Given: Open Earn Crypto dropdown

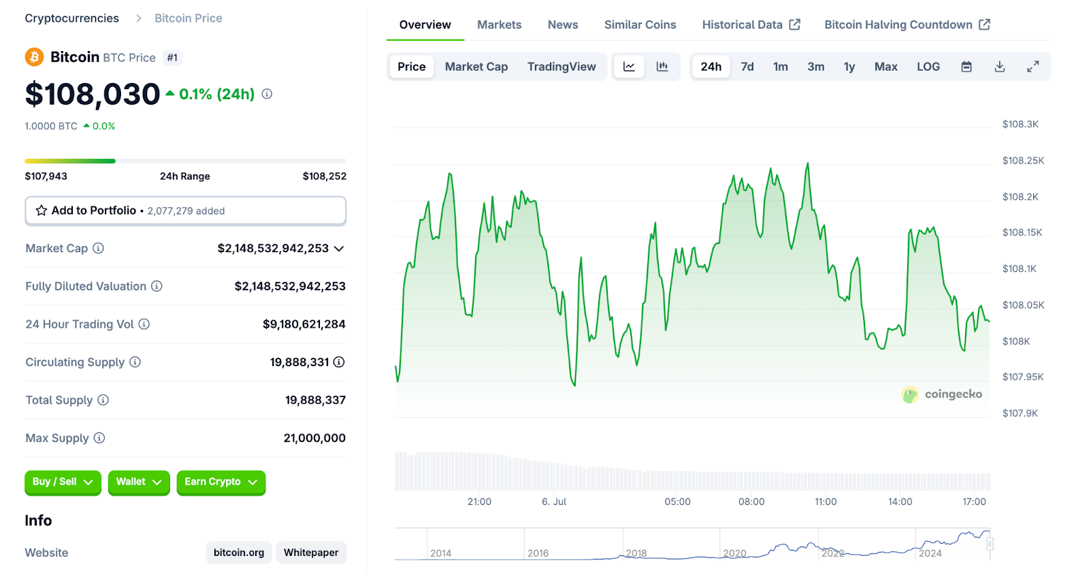Looking at the screenshot, I should pyautogui.click(x=221, y=482).
